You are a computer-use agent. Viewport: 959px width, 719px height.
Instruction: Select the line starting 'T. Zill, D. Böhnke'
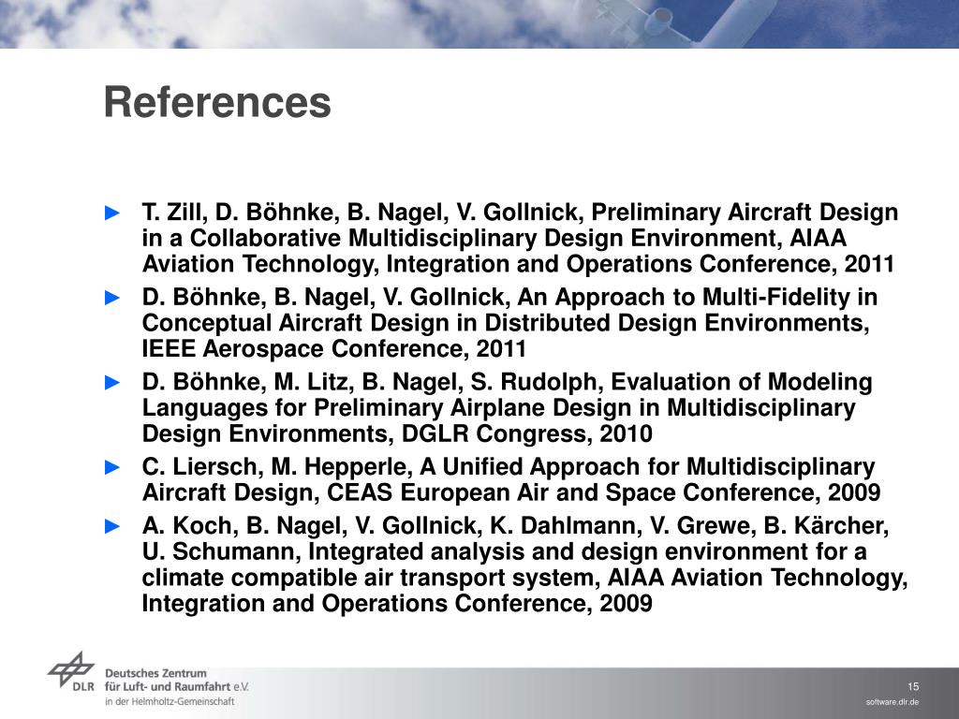[520, 213]
